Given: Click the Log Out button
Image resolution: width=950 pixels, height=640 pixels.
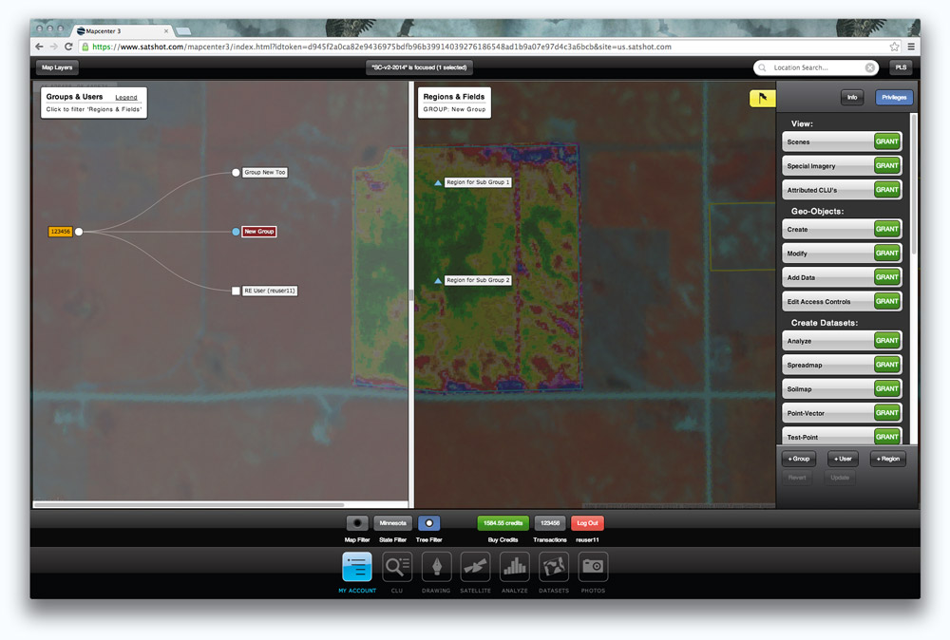Looking at the screenshot, I should coord(587,523).
